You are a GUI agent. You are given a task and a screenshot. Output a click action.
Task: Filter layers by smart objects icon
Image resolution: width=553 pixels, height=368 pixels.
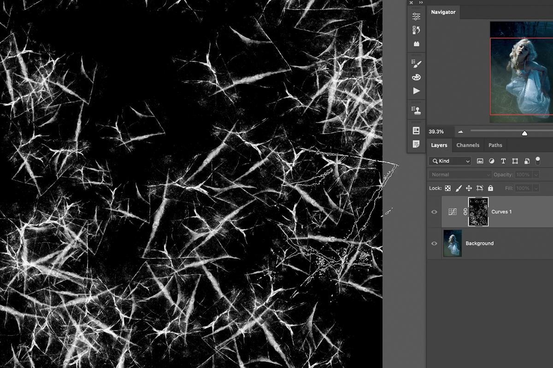[x=527, y=161]
